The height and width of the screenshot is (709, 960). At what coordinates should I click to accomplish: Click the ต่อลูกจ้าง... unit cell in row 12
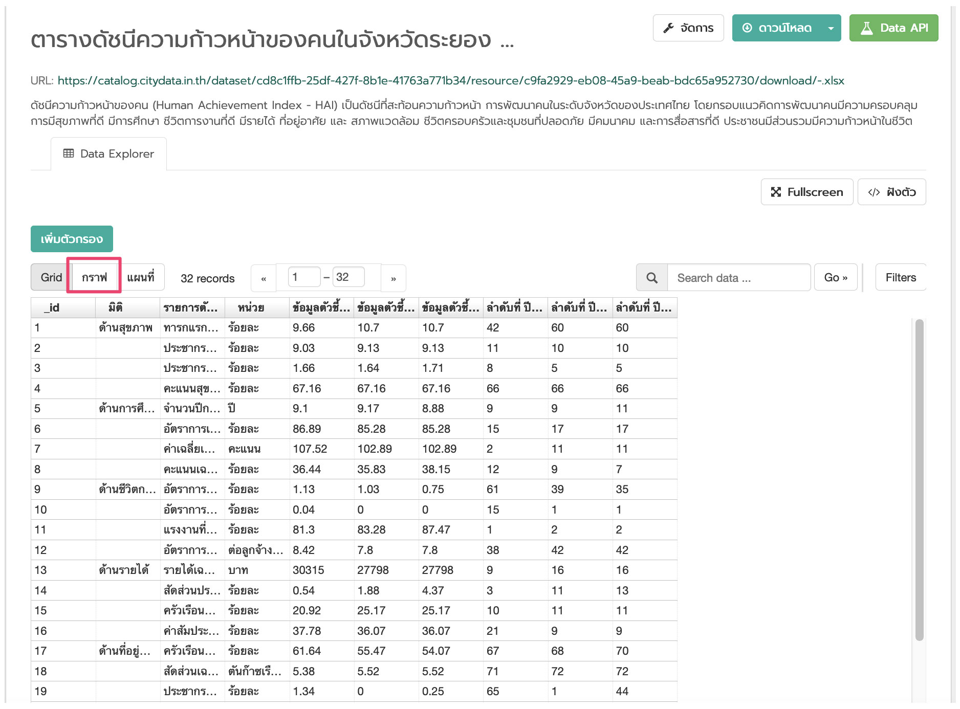[x=257, y=550]
